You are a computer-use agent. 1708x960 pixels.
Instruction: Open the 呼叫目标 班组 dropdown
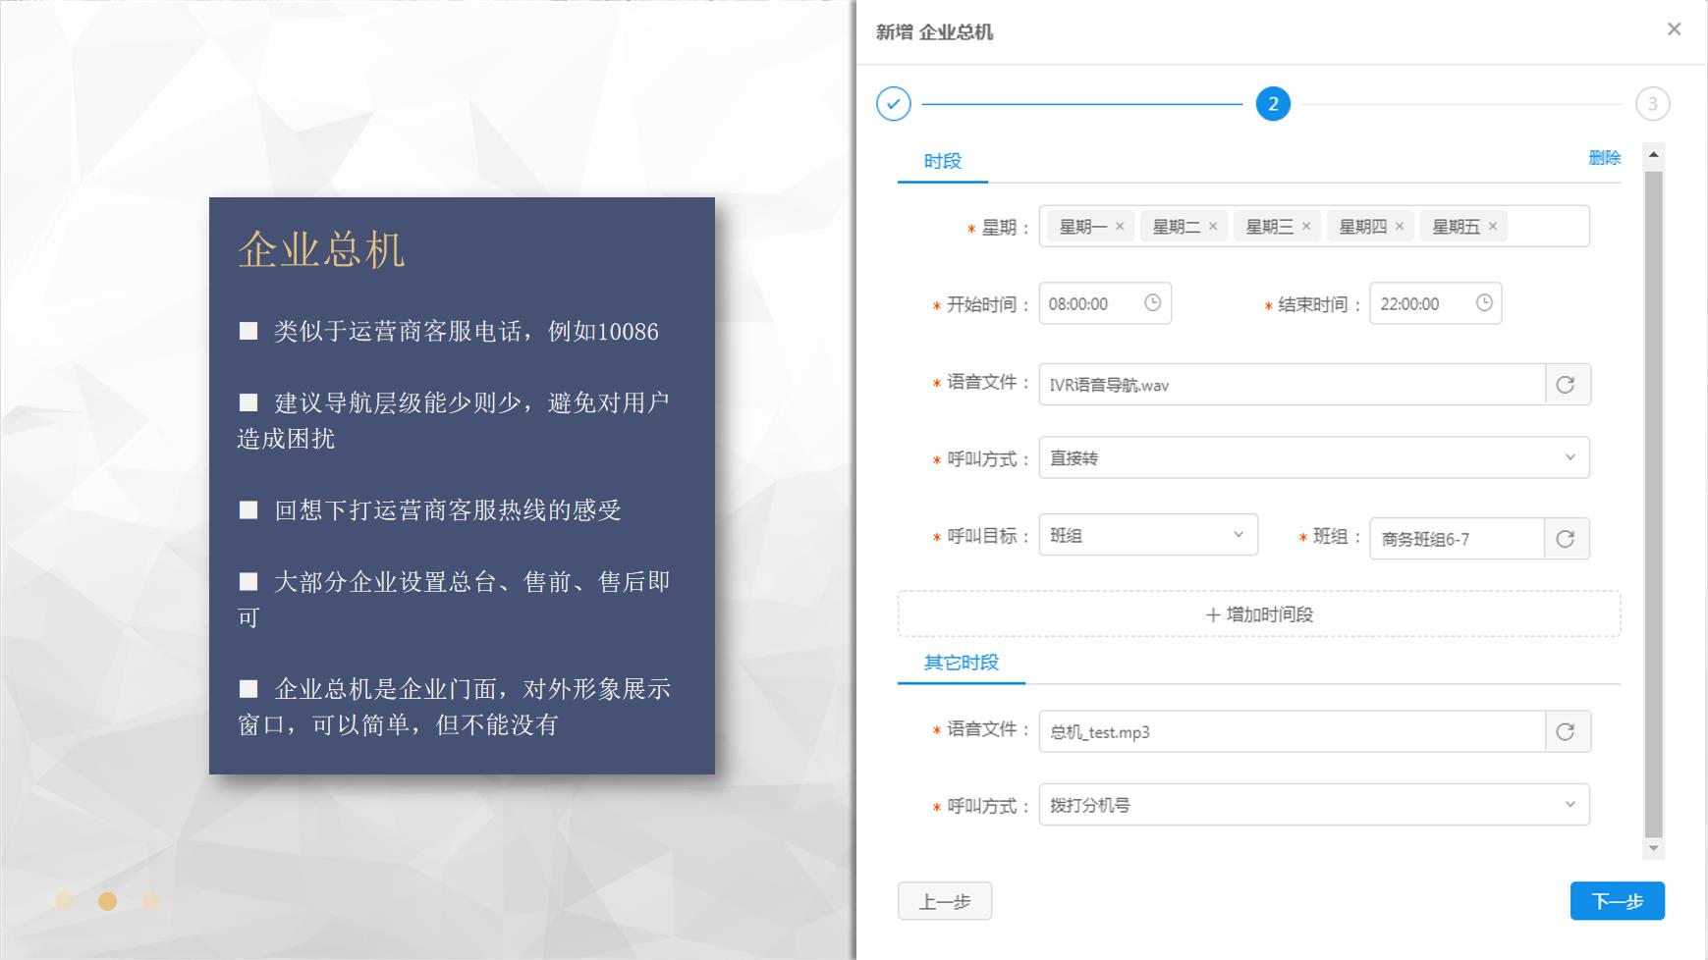(x=1148, y=535)
